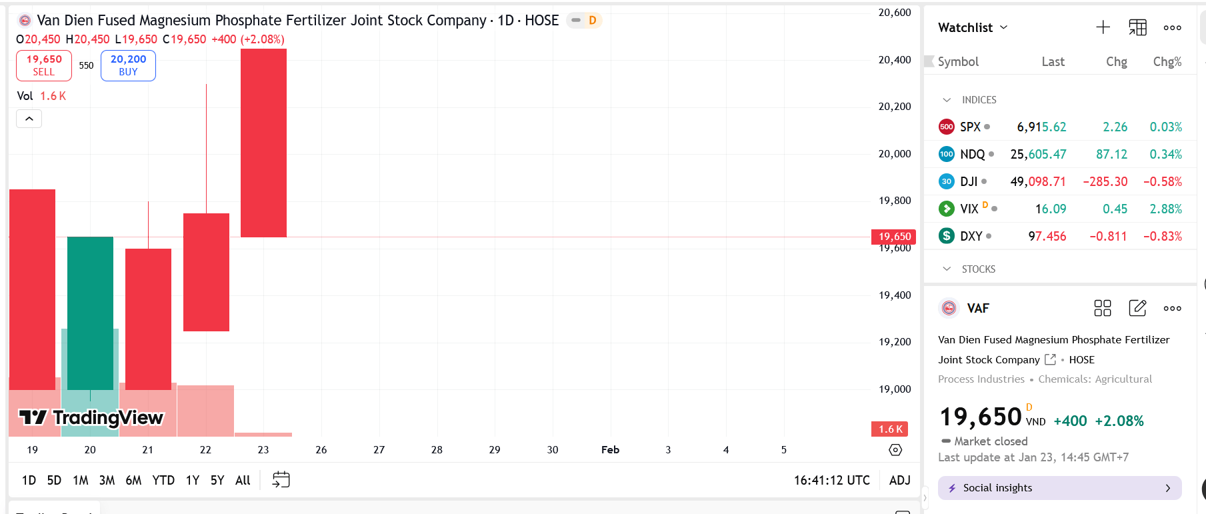This screenshot has width=1206, height=514.
Task: Collapse the STOCKS section
Action: point(947,269)
